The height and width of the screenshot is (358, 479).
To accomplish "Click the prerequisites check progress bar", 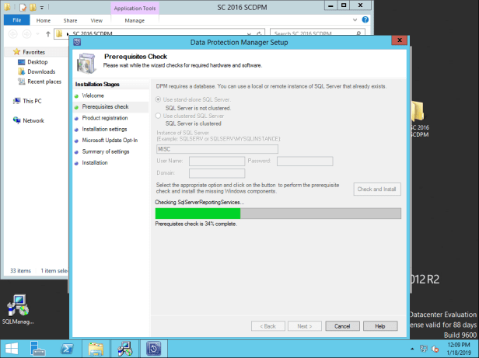I will (278, 214).
